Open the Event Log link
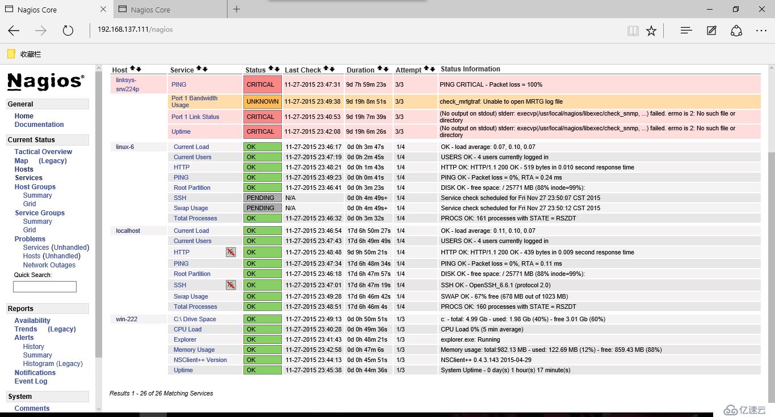 [x=31, y=381]
